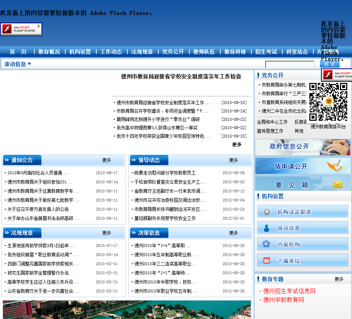Open the 政府信息公开 banner
Screen dimensions: 352x319
(x=303, y=147)
